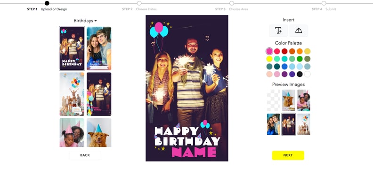
Task: Choose the olive green swatch
Action: coord(308,59)
